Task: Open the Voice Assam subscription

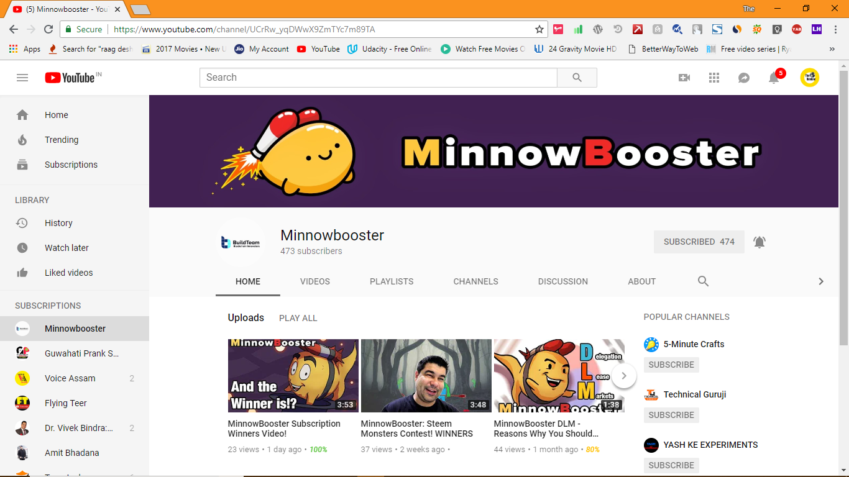Action: (75, 378)
